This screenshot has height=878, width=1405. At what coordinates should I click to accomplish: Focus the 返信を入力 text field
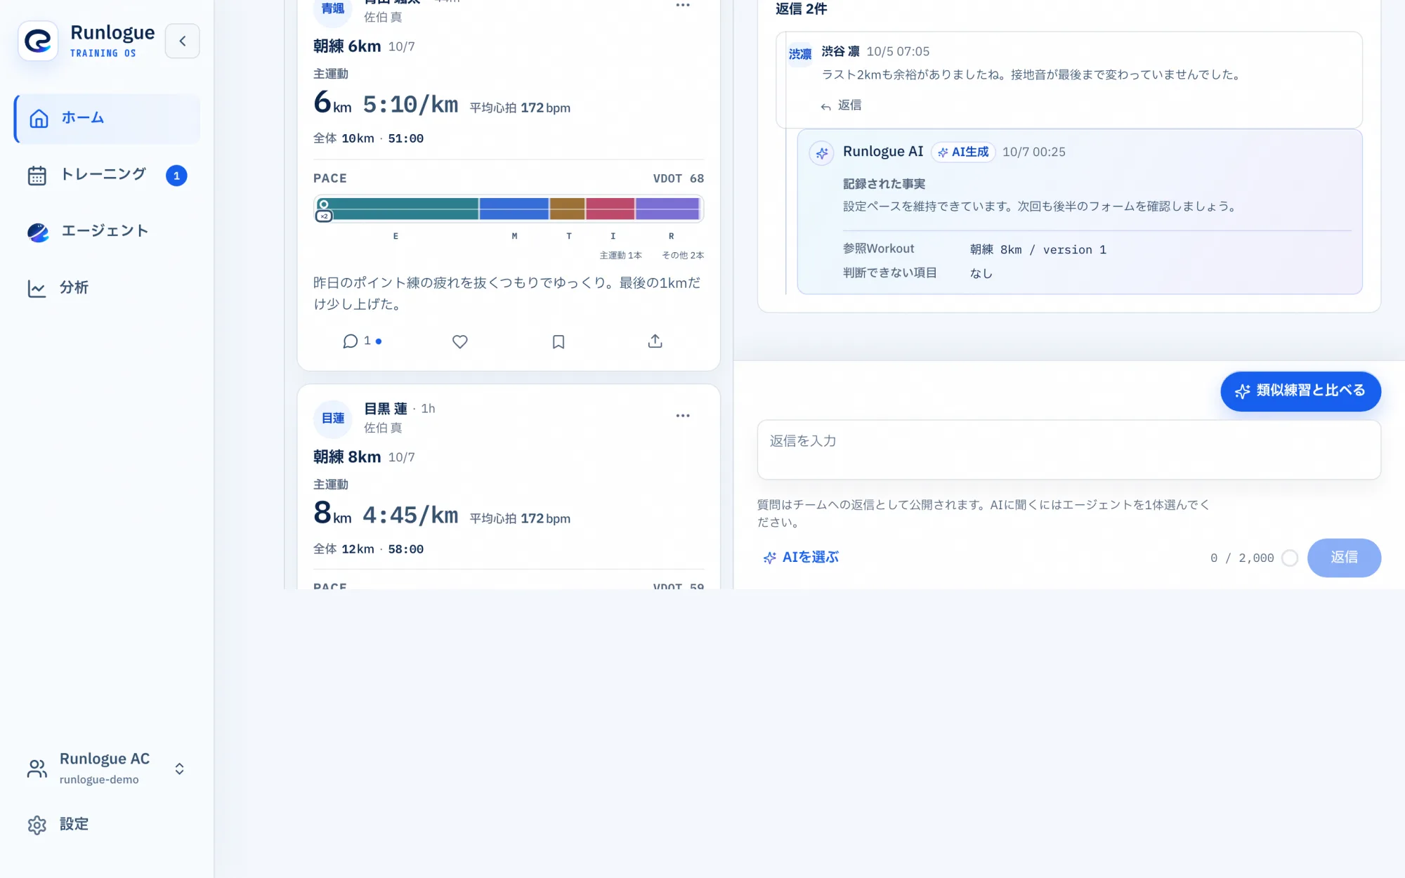click(x=1069, y=450)
